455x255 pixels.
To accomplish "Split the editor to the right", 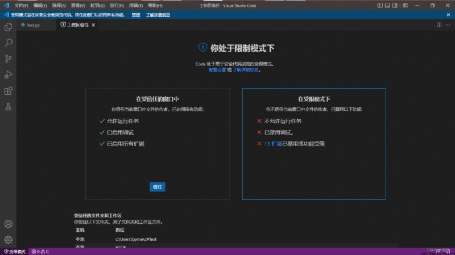I will click(439, 25).
